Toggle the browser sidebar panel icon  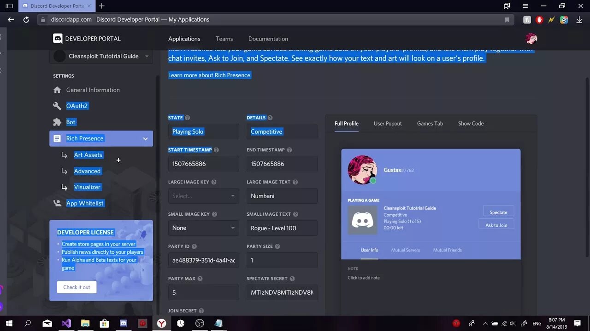point(9,6)
